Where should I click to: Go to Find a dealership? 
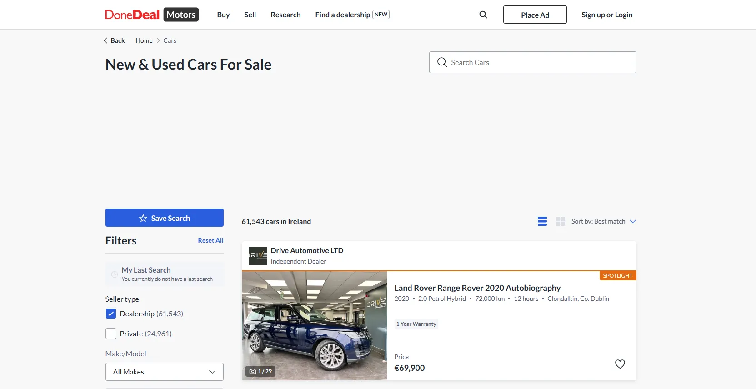point(352,15)
